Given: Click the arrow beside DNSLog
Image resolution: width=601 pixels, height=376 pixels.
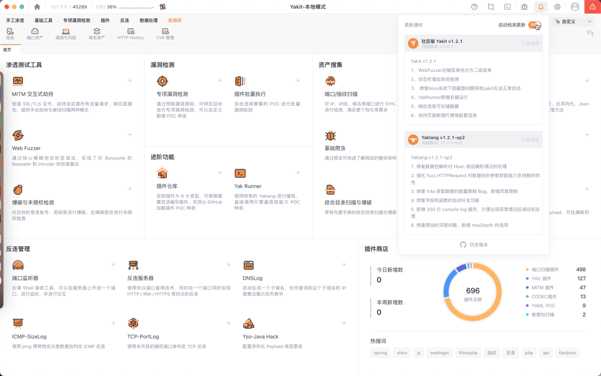Looking at the screenshot, I should click(x=344, y=265).
